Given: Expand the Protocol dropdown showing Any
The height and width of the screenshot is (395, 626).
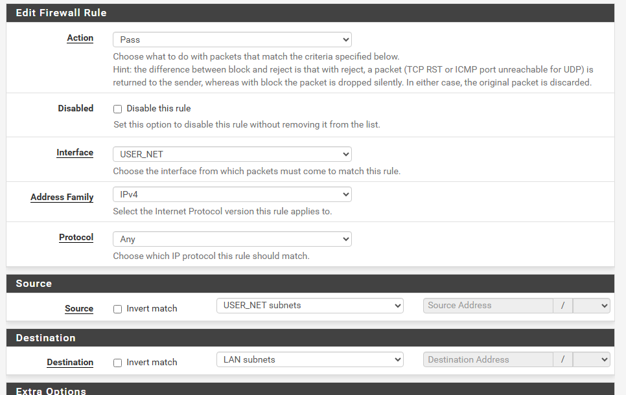Looking at the screenshot, I should pos(231,239).
